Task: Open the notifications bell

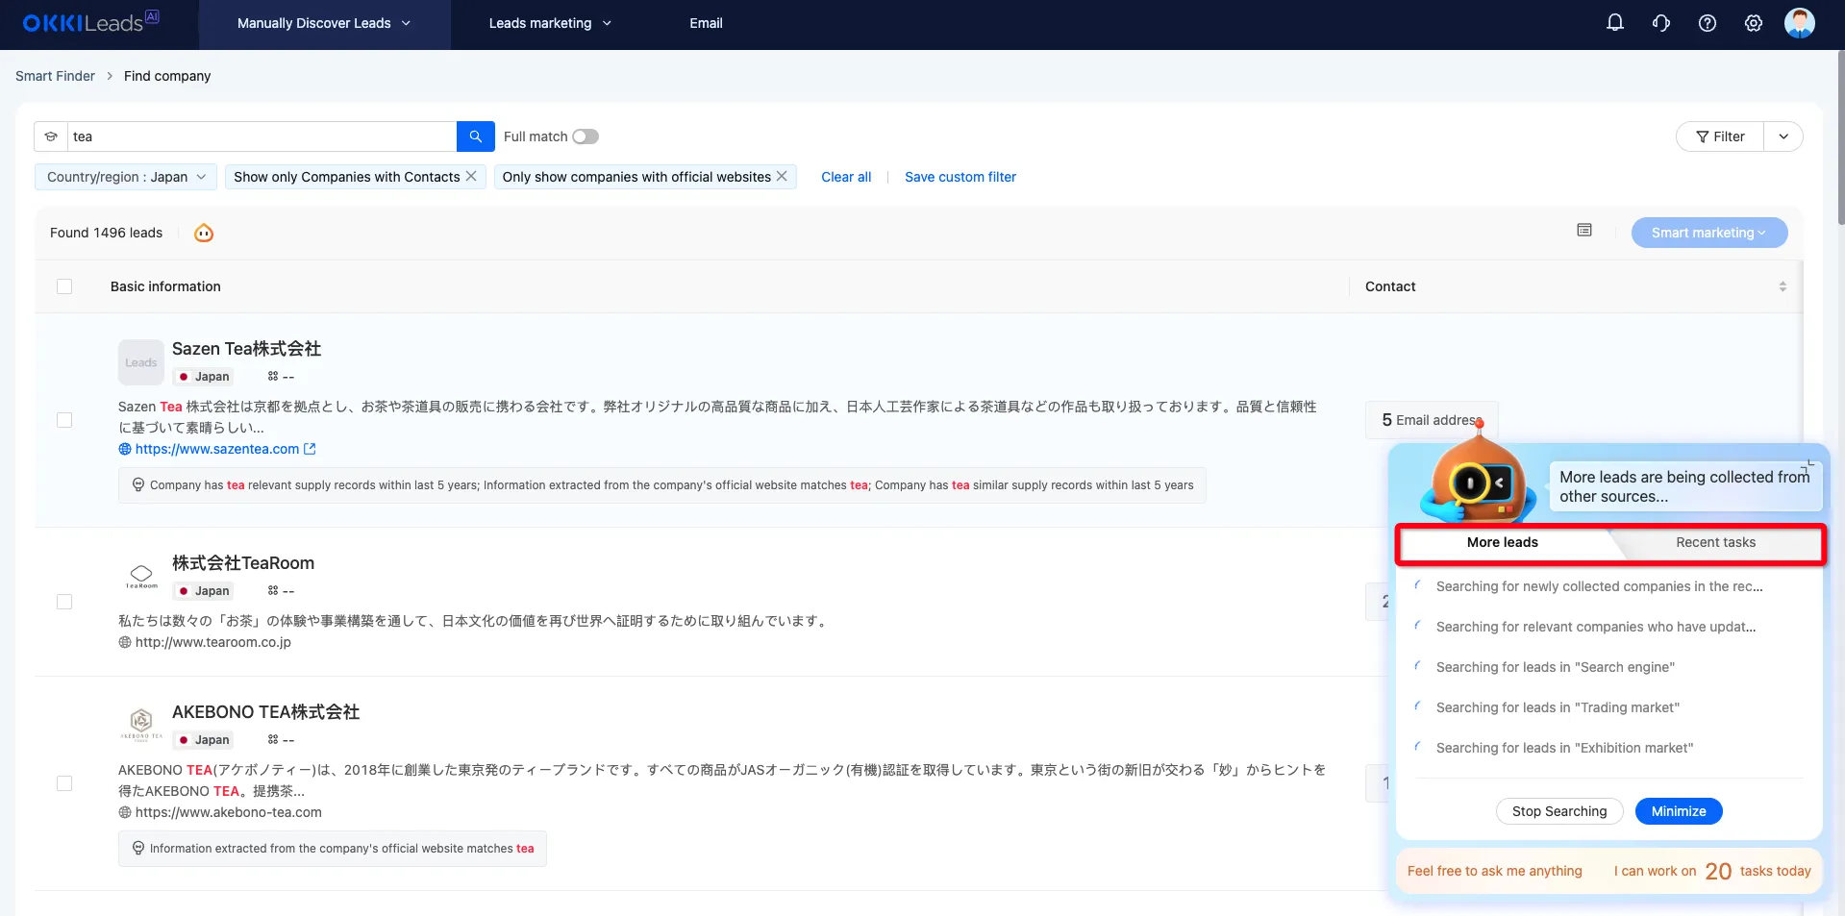Action: (x=1615, y=22)
